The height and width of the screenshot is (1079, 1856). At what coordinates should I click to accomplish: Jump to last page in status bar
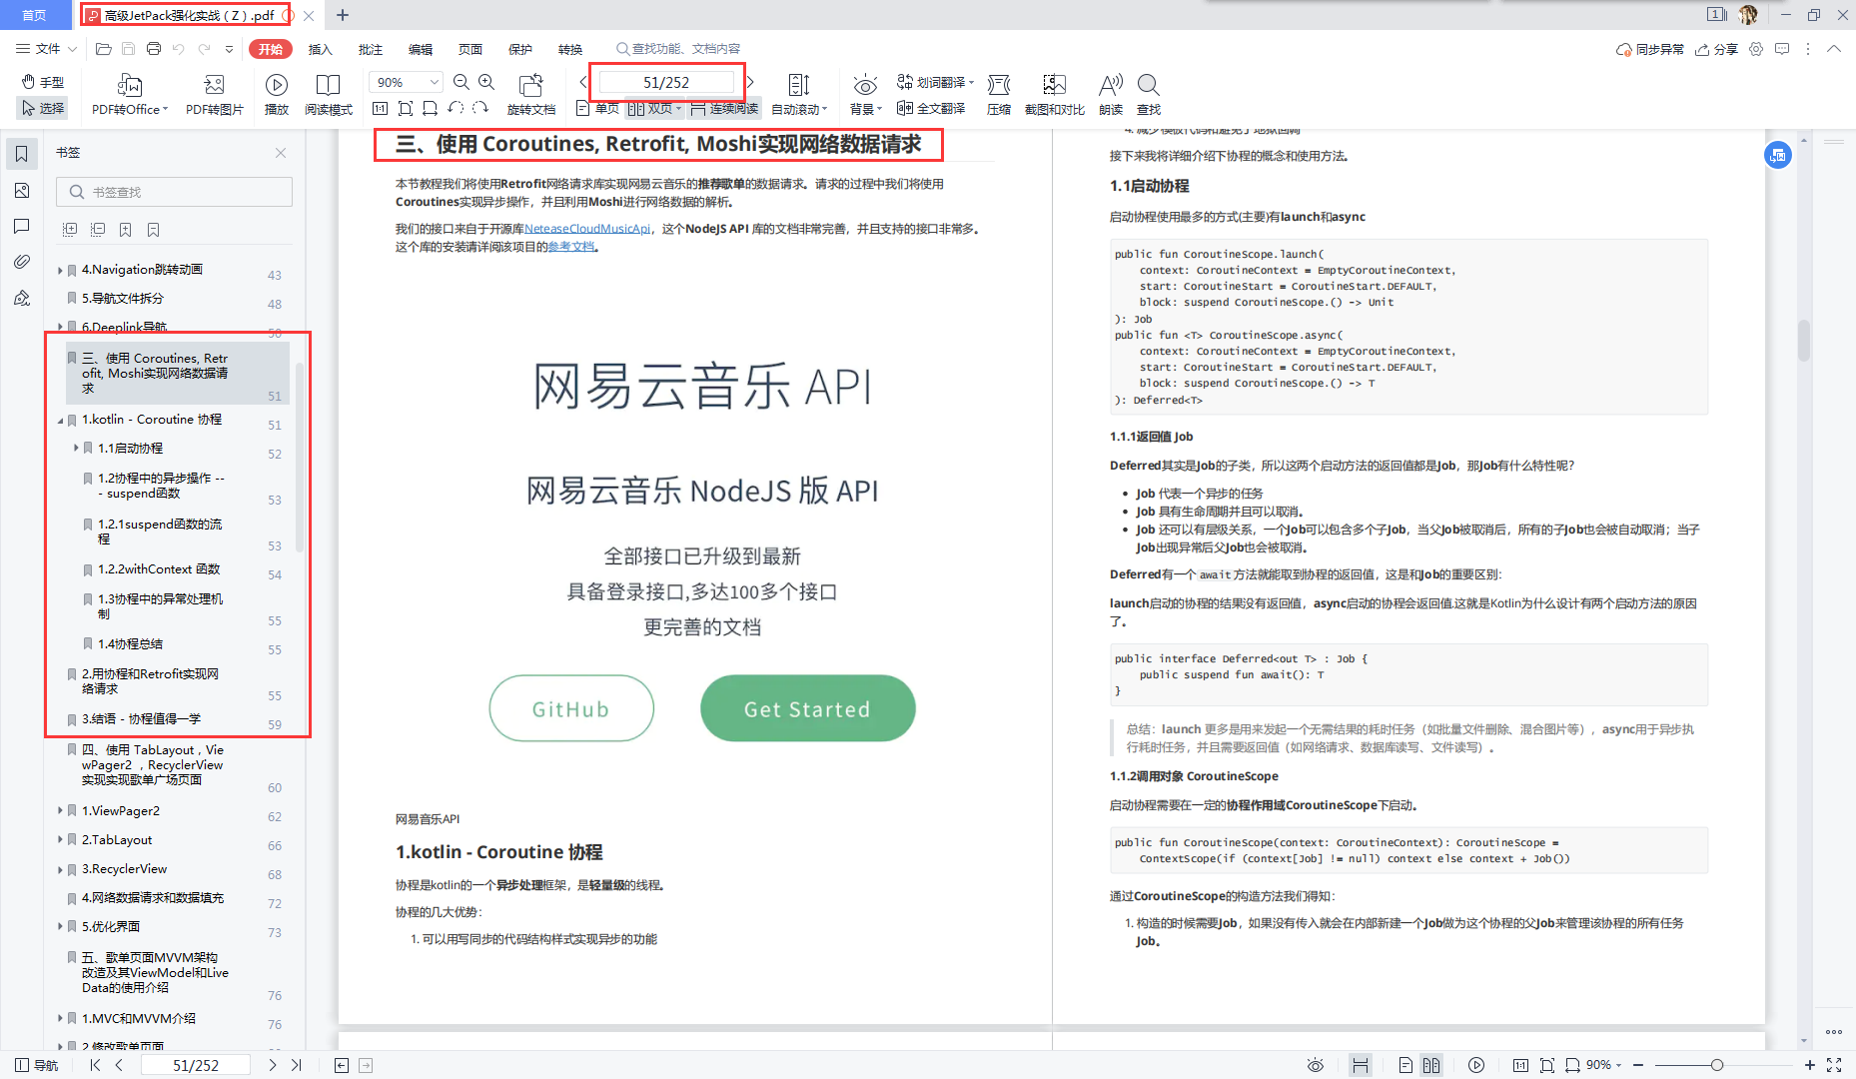click(x=297, y=1065)
